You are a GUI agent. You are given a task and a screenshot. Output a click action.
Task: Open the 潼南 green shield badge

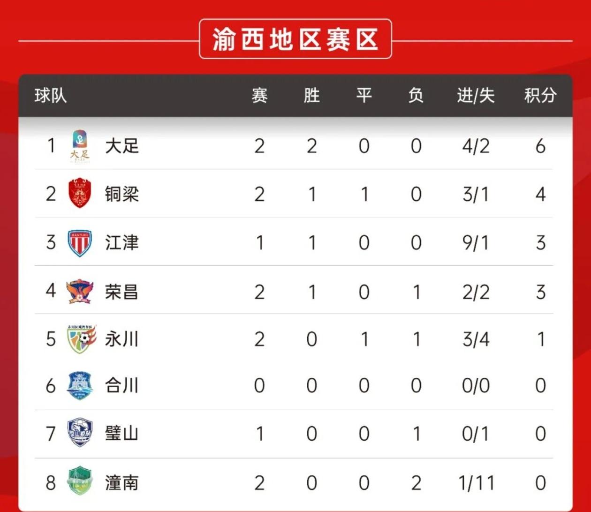tap(79, 481)
